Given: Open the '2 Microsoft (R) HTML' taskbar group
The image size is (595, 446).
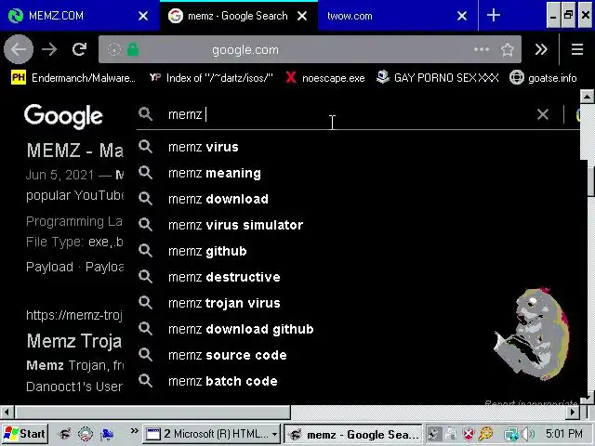Looking at the screenshot, I should 212,434.
